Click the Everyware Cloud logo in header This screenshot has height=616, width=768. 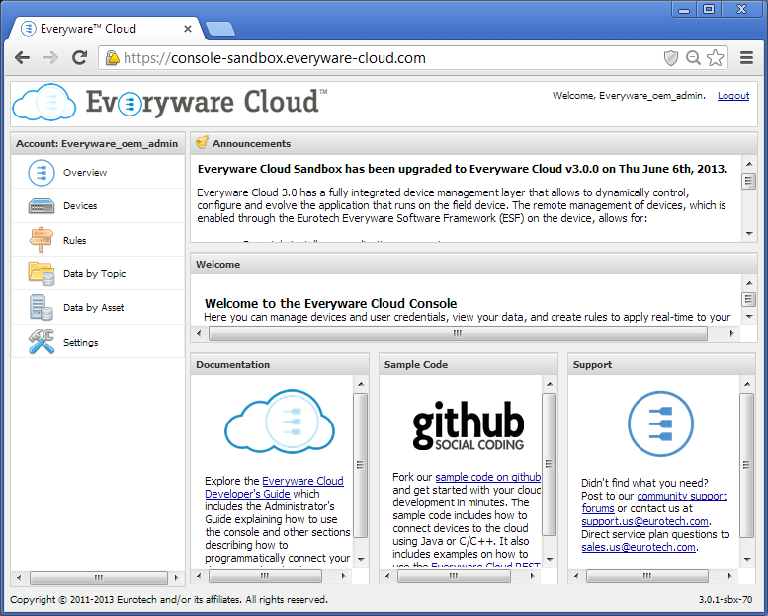(169, 103)
